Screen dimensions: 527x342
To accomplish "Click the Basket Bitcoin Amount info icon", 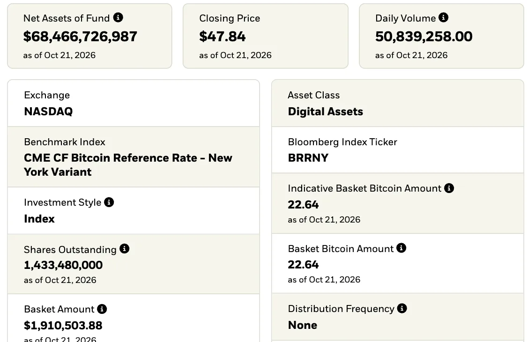I will click(401, 248).
